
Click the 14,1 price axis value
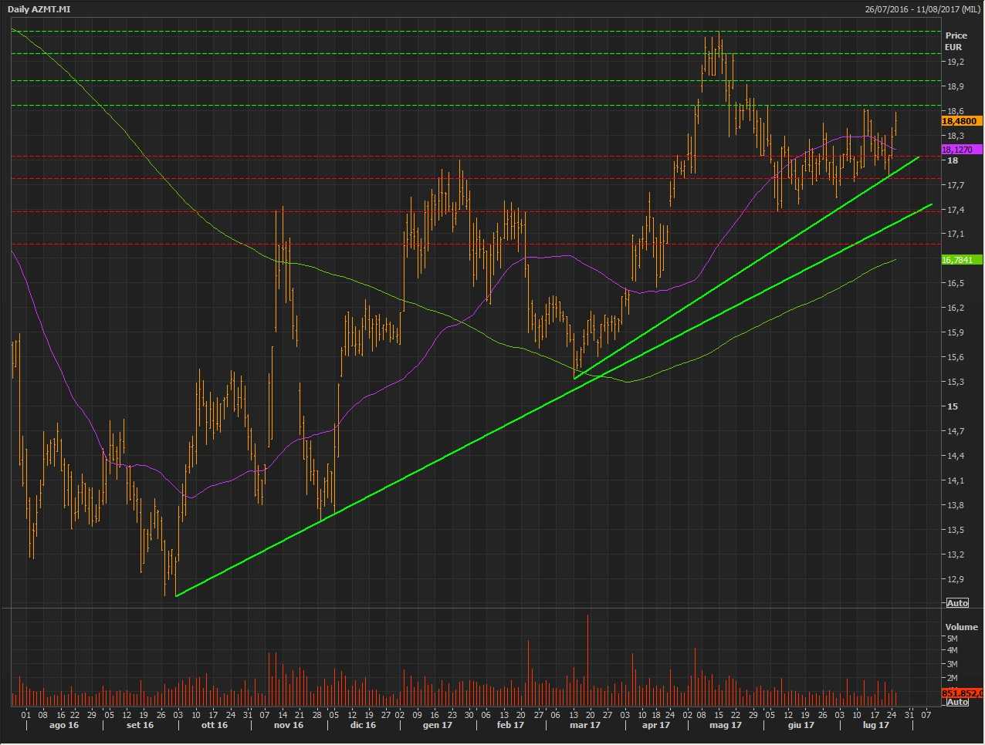point(955,480)
